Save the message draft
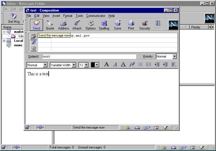 (x=117, y=25)
